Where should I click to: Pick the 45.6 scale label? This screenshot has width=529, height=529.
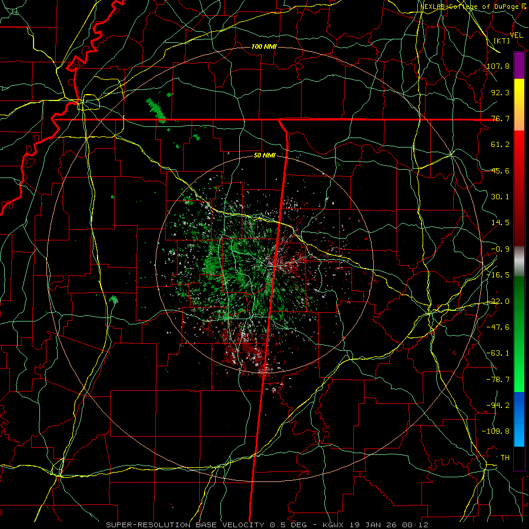[500, 170]
